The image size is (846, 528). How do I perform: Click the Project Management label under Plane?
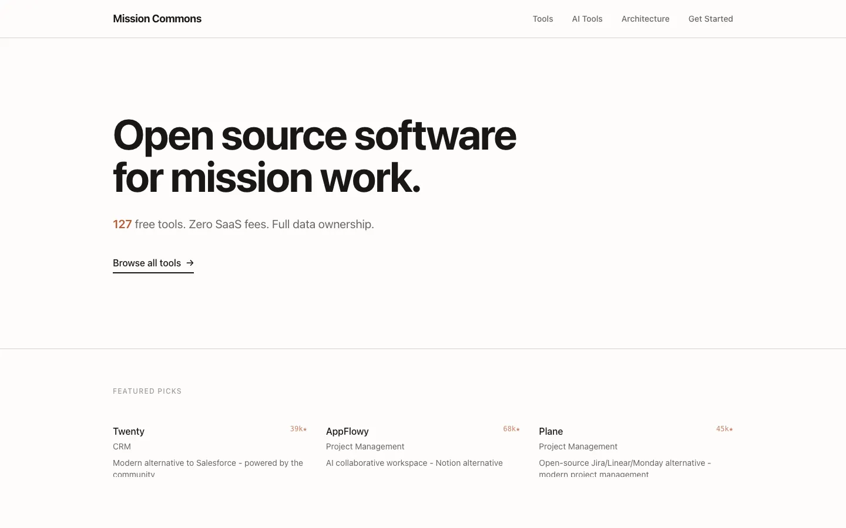click(578, 446)
